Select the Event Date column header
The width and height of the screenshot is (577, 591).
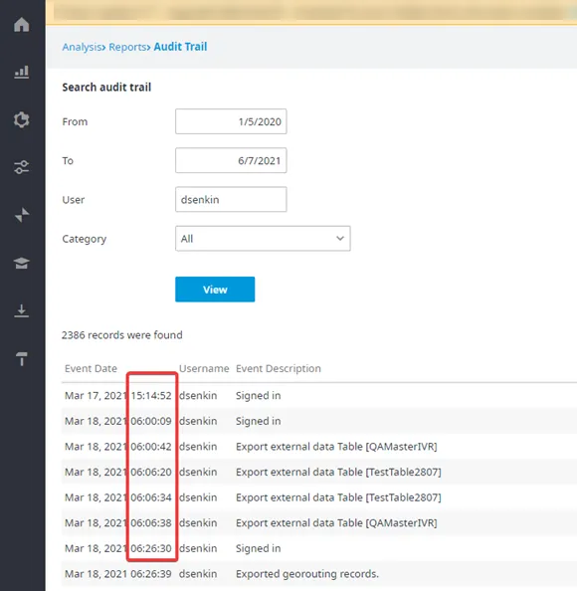click(91, 368)
